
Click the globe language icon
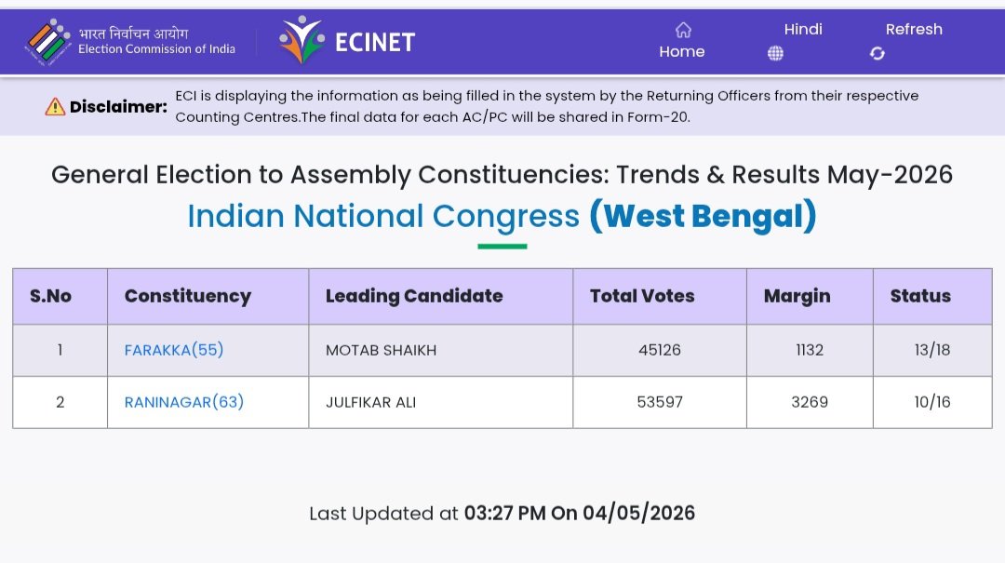pos(775,53)
